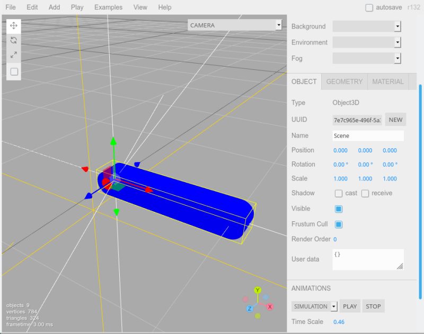Viewport: 424px width, 334px height.
Task: Click the blue Z axis arrow tip
Action: coord(88,196)
